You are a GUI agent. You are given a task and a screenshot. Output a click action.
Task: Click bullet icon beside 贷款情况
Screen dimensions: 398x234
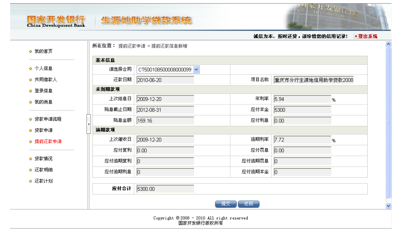click(30, 159)
